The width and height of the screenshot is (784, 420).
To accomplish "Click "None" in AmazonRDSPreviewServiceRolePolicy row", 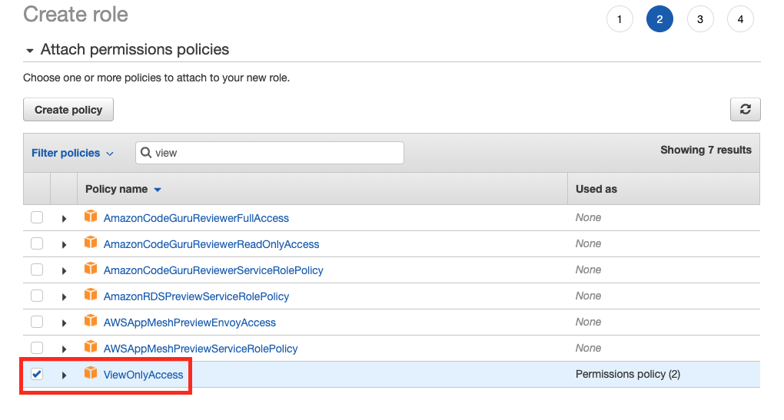I will tap(588, 296).
